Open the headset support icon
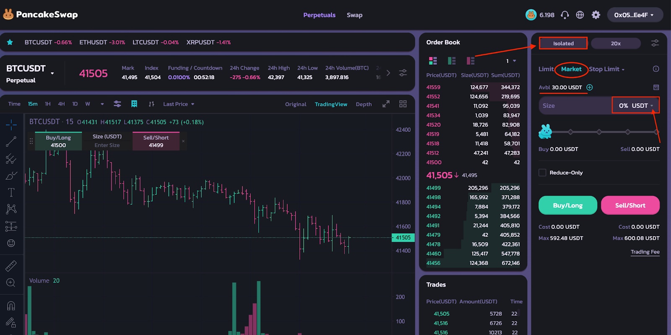 tap(565, 15)
